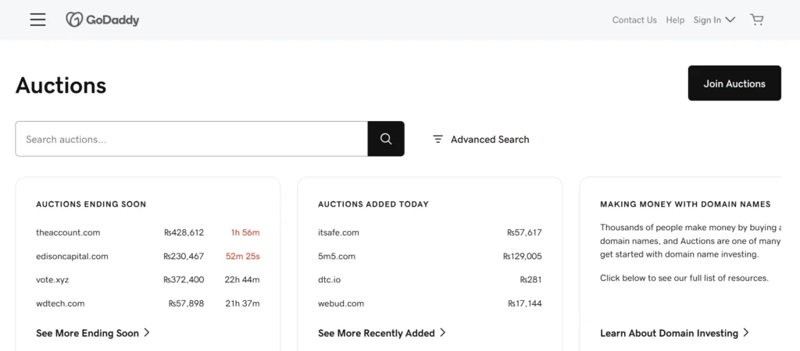Click the ₨428,612 price
Image resolution: width=800 pixels, height=351 pixels.
(x=184, y=232)
